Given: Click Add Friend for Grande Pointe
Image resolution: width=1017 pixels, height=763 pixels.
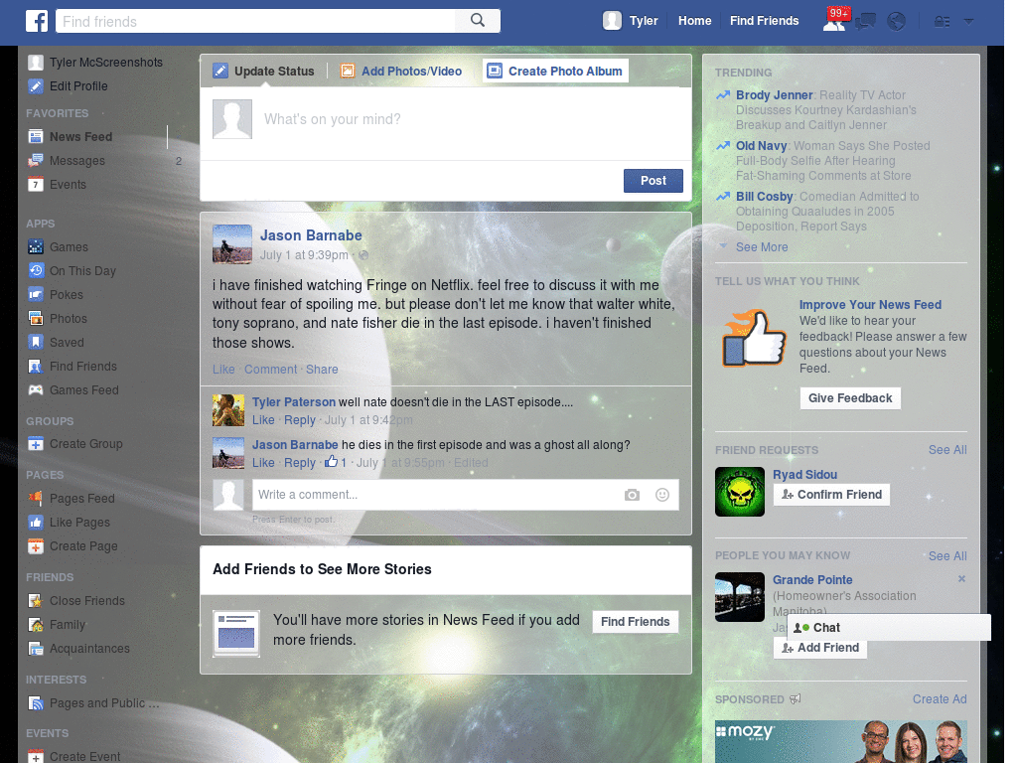Looking at the screenshot, I should point(819,648).
